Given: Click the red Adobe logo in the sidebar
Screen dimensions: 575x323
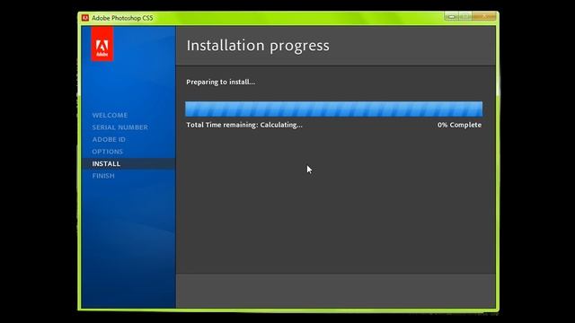Looking at the screenshot, I should click(102, 44).
